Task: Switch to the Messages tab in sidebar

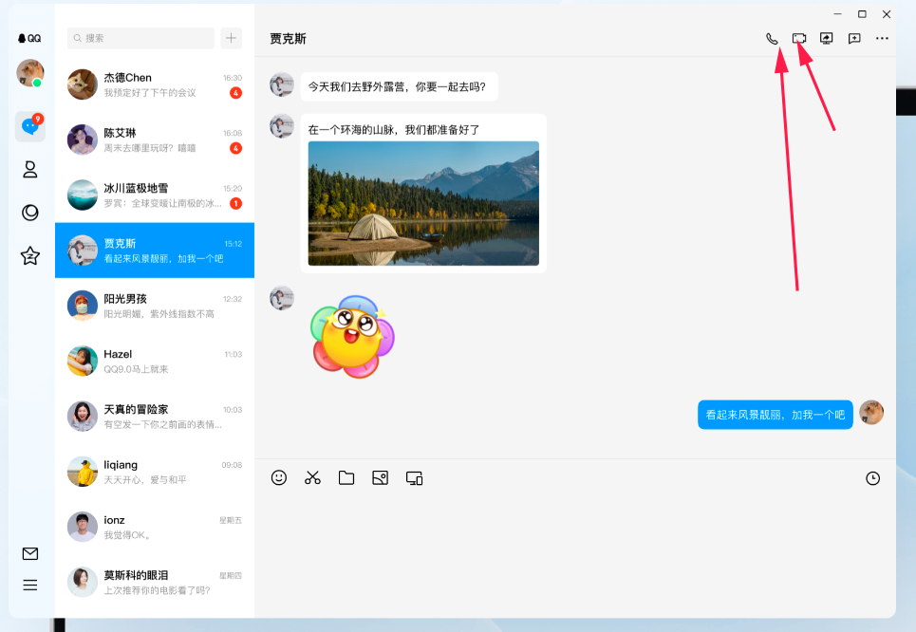Action: click(x=29, y=125)
